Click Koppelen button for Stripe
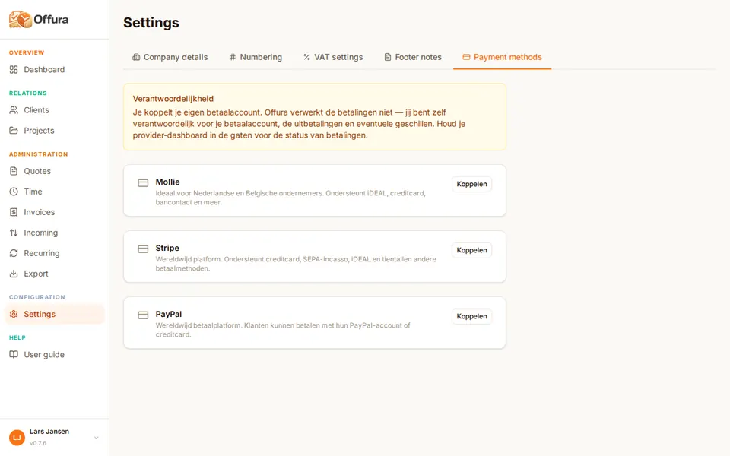This screenshot has width=730, height=456. [x=471, y=250]
